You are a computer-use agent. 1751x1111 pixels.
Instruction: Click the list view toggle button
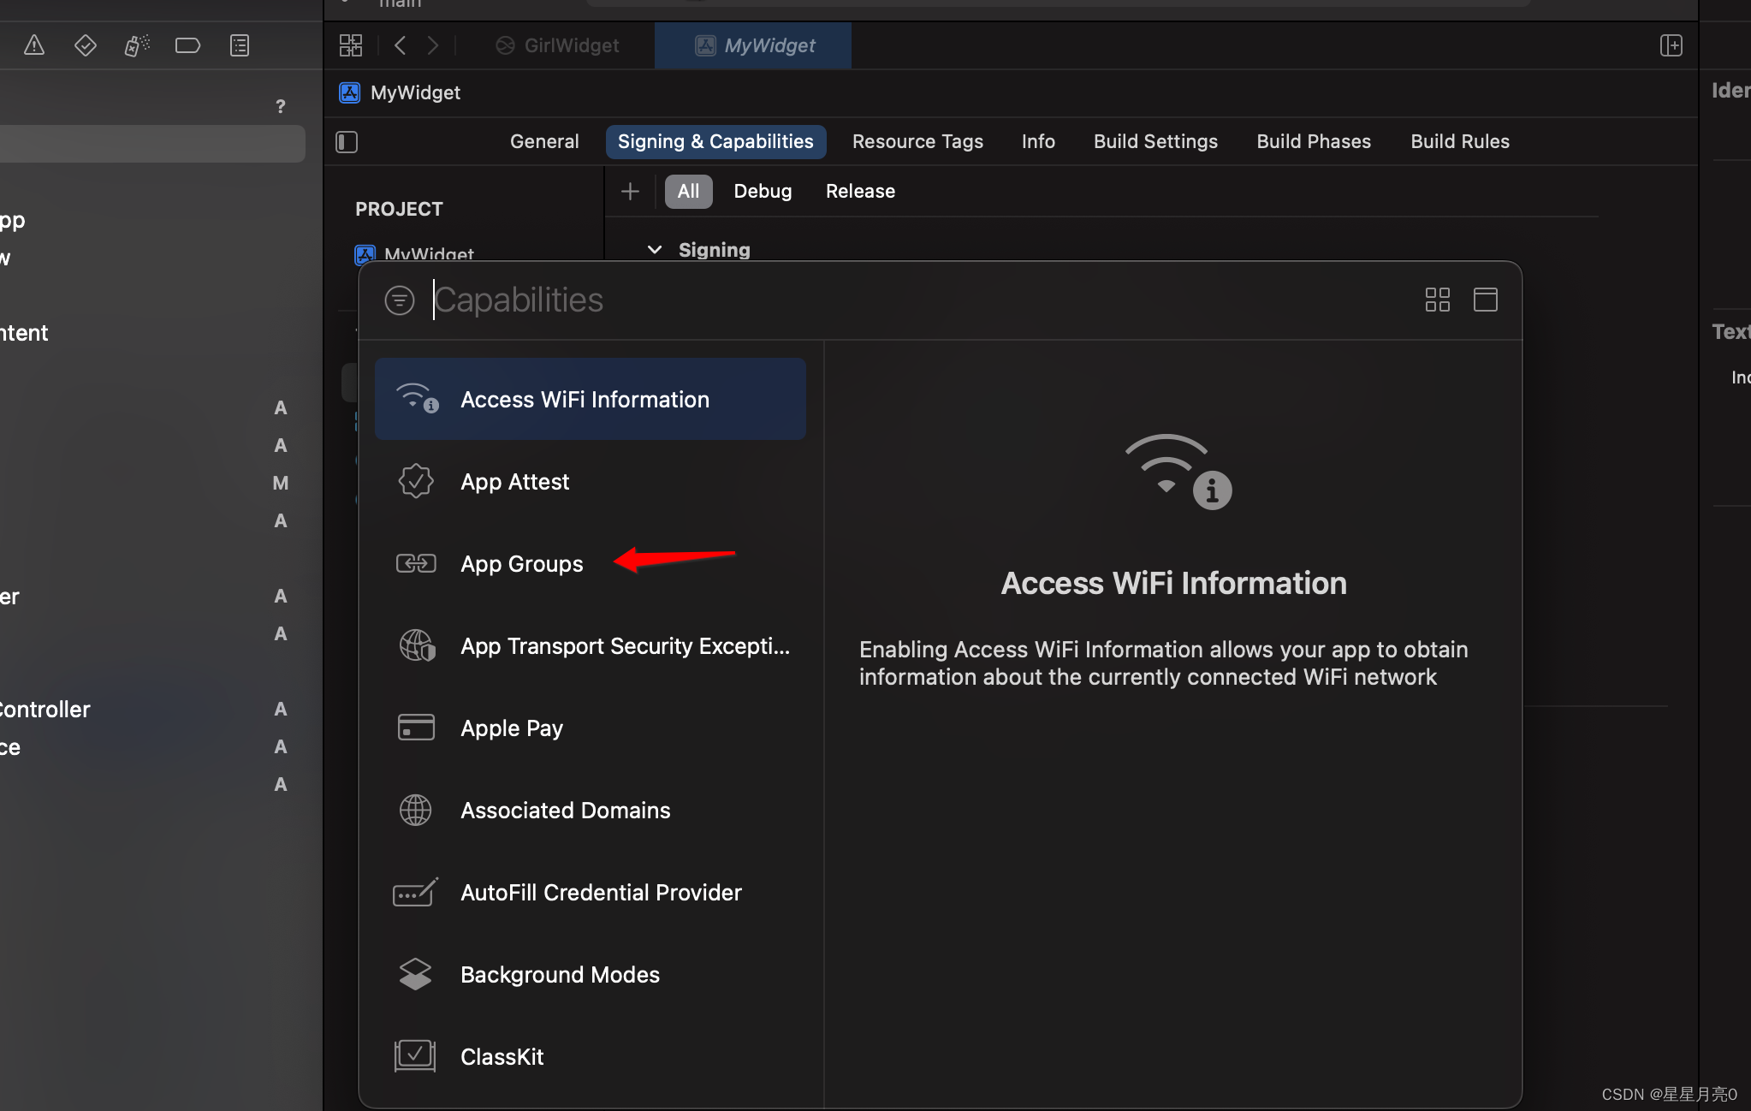click(1484, 299)
